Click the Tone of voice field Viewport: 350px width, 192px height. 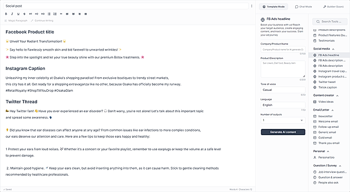coord(283,90)
